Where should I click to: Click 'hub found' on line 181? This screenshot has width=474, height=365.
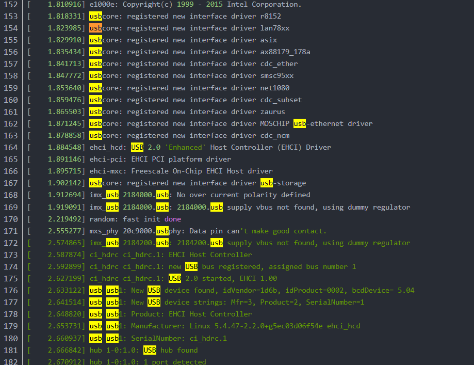point(179,351)
